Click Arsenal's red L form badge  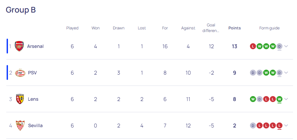(253, 46)
